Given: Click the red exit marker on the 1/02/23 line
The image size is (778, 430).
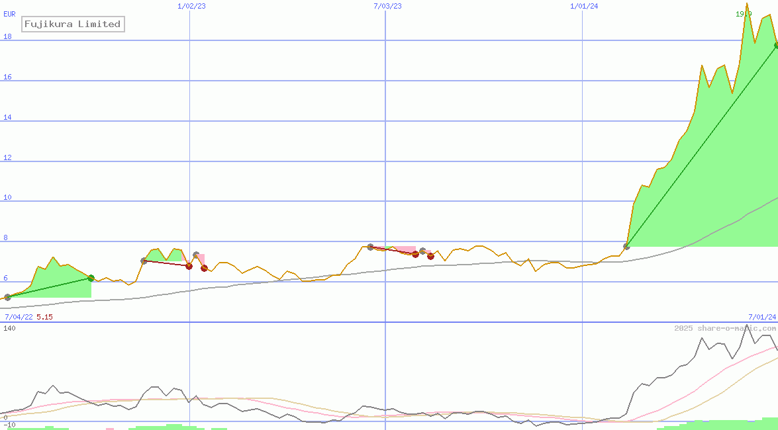Looking at the screenshot, I should coord(189,267).
